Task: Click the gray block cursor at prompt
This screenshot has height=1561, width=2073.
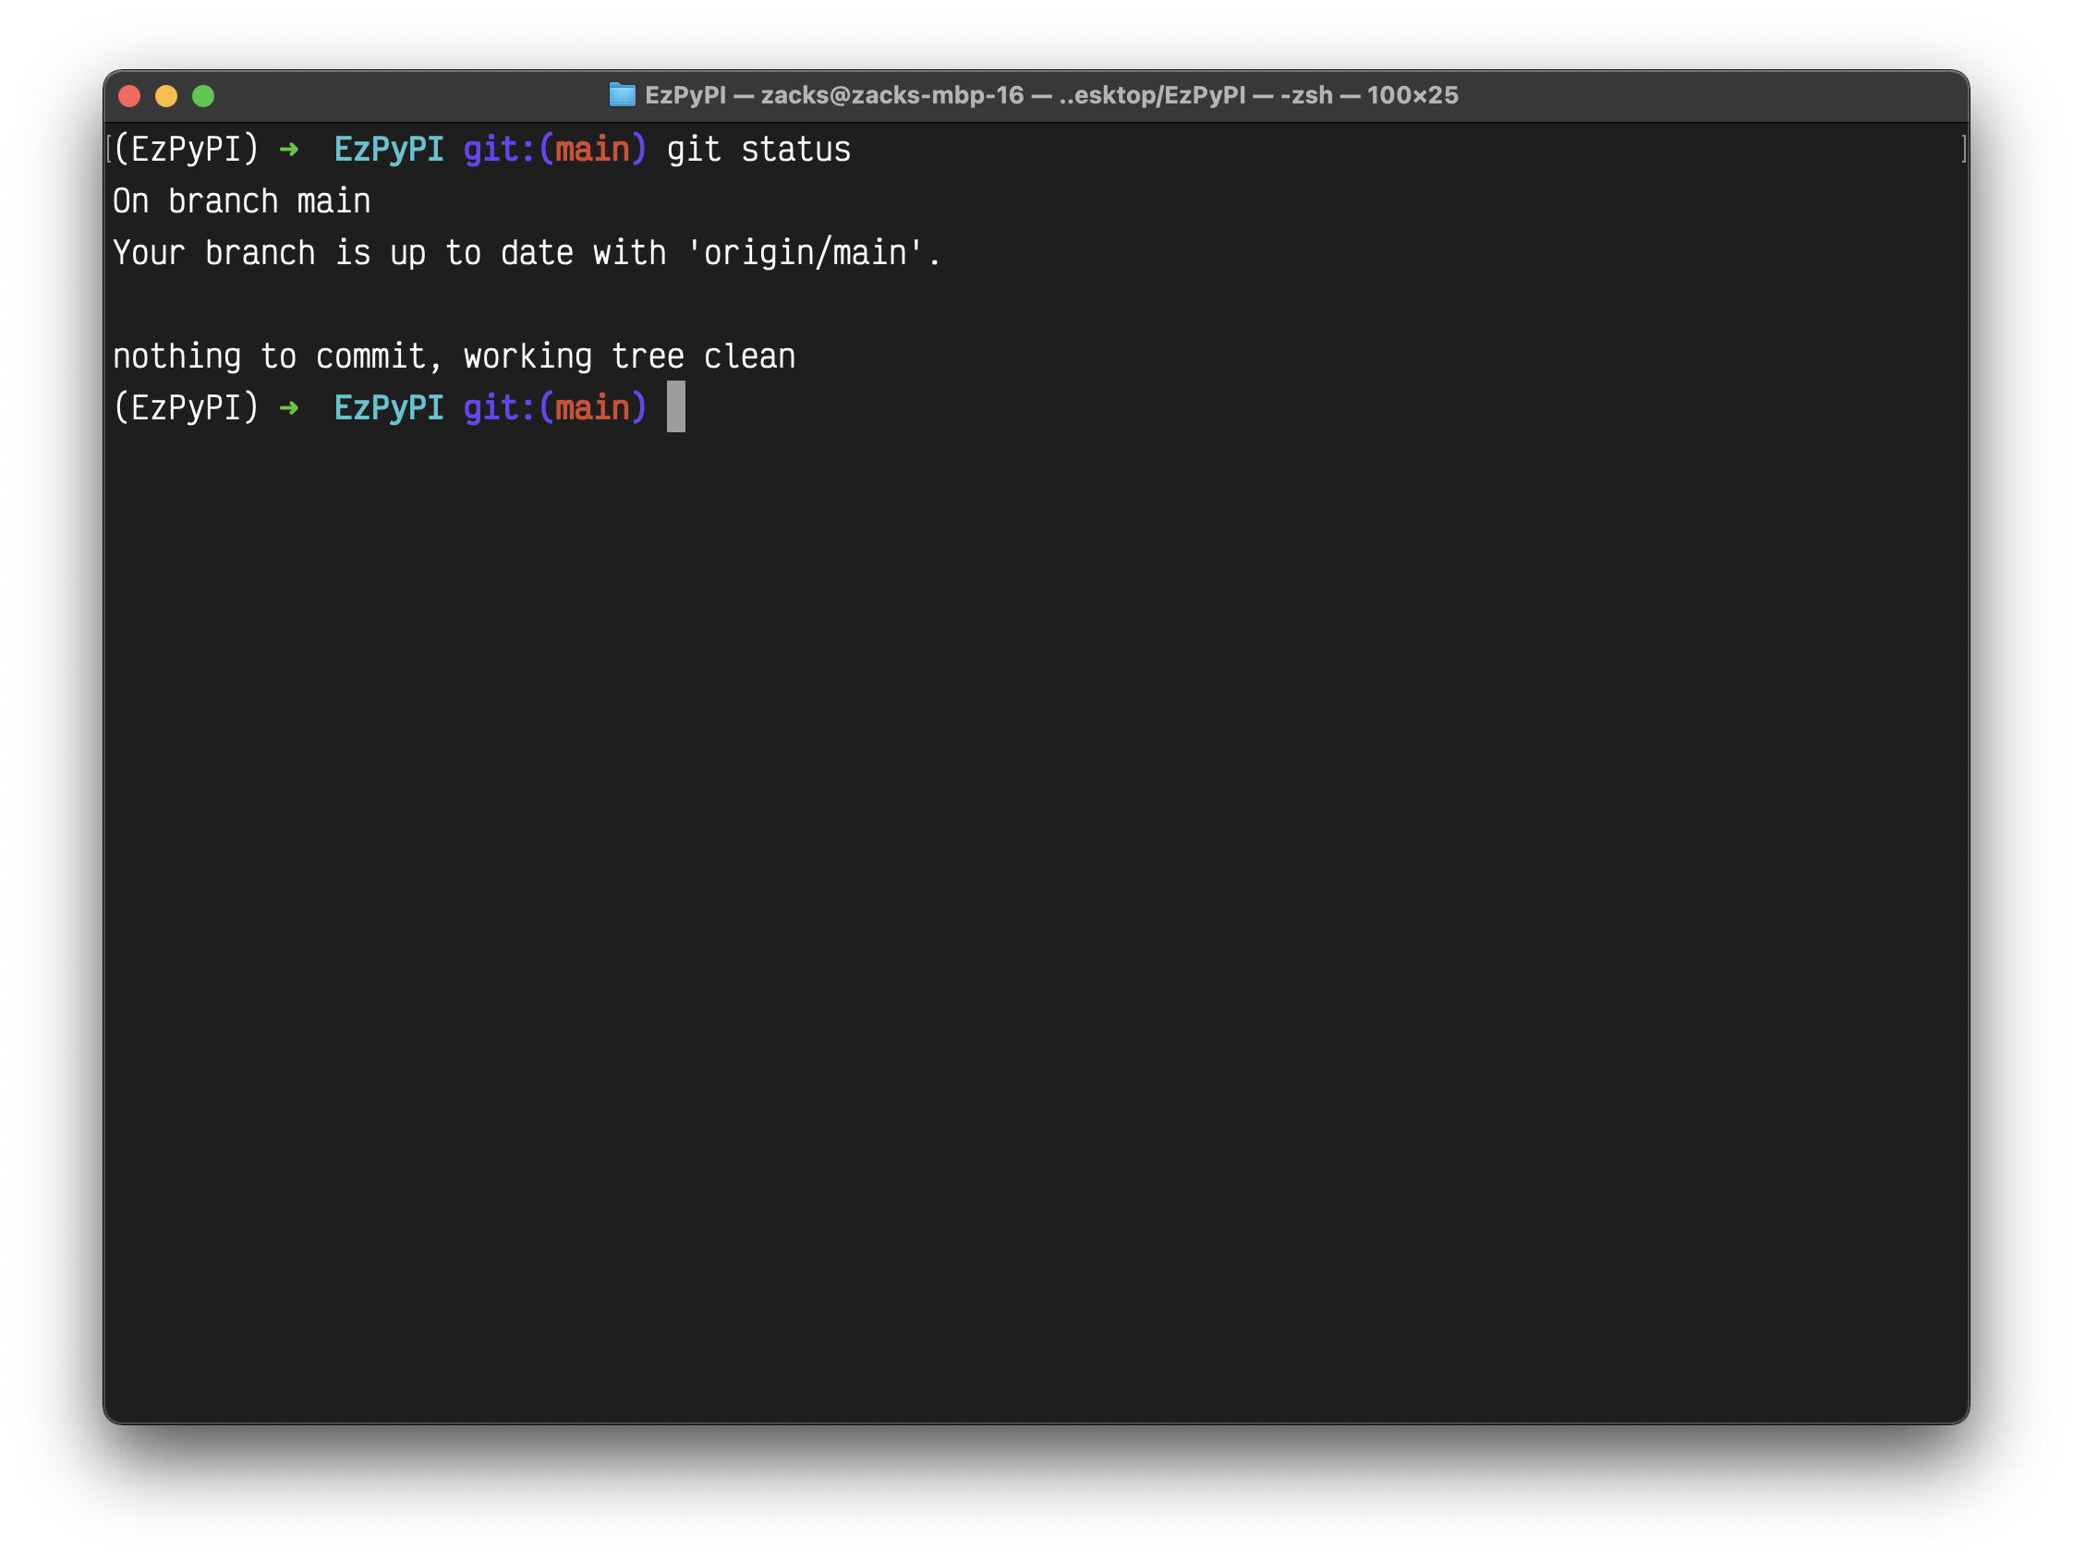Action: [x=675, y=406]
